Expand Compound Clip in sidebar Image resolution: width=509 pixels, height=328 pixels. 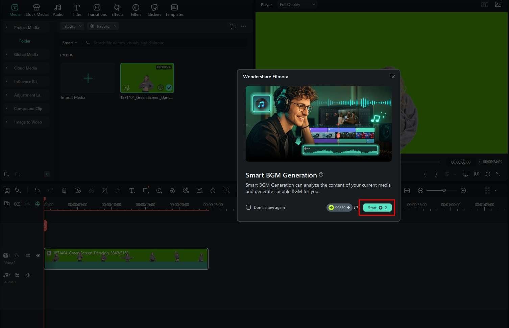6,108
